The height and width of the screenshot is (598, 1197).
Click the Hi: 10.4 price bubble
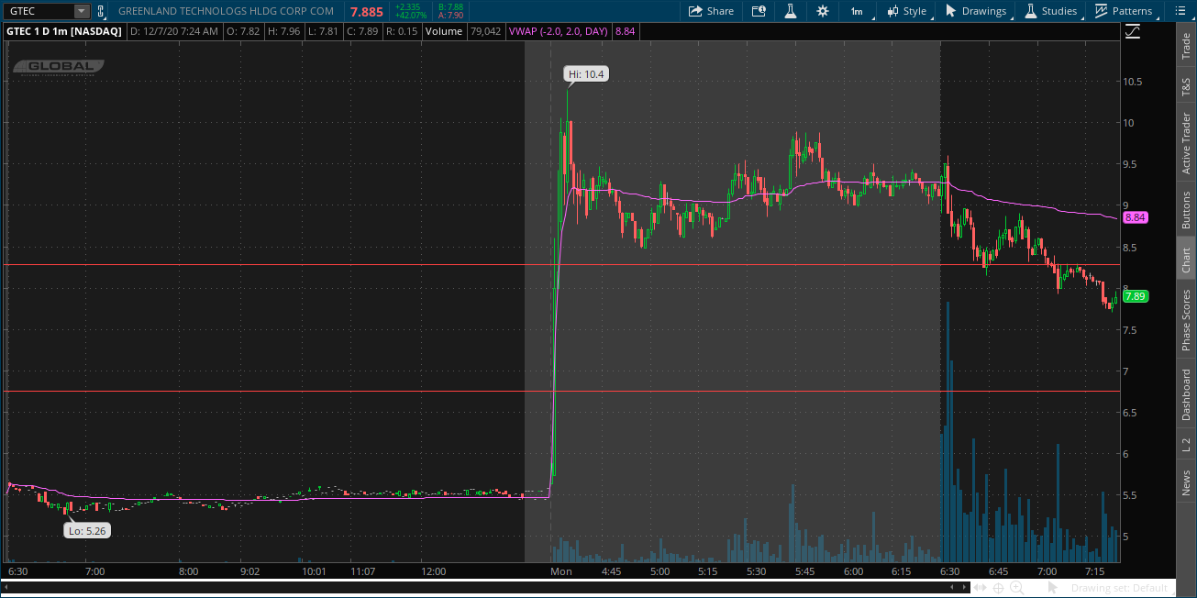coord(587,74)
